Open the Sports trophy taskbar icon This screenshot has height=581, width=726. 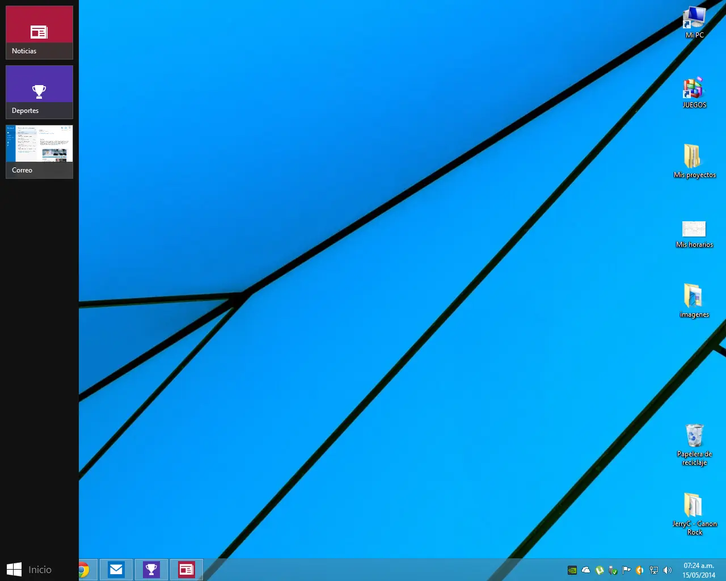click(151, 570)
